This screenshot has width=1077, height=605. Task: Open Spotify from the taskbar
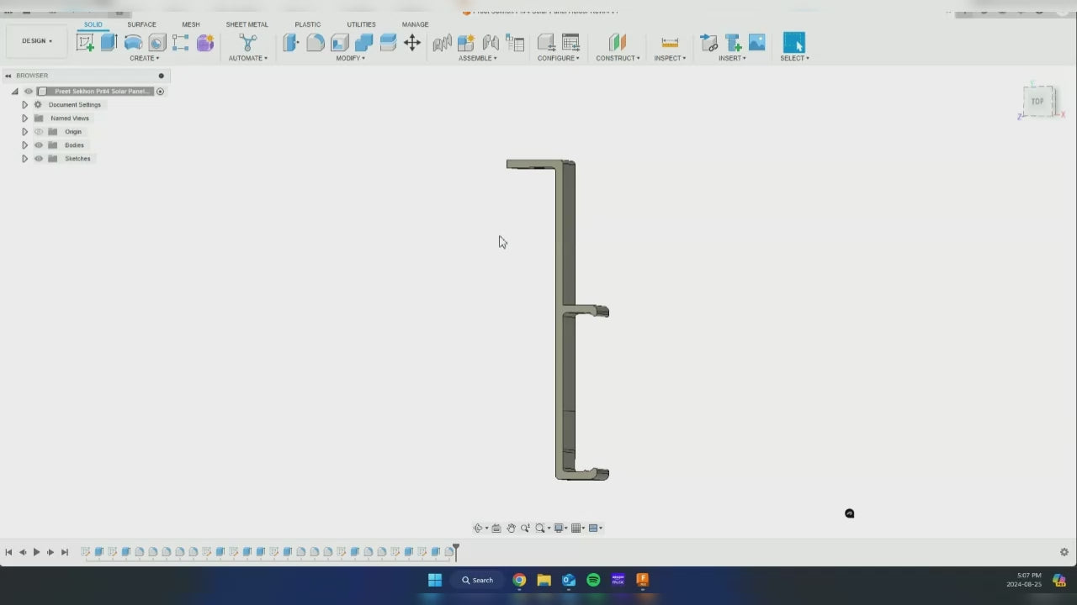pos(593,580)
